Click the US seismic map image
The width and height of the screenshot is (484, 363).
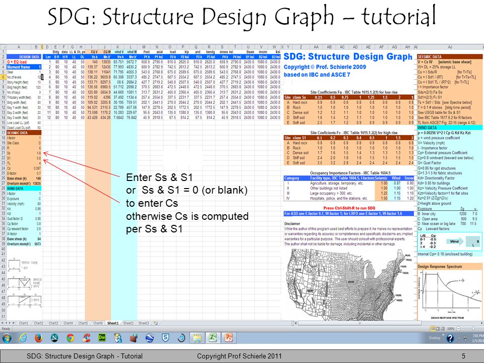349,283
